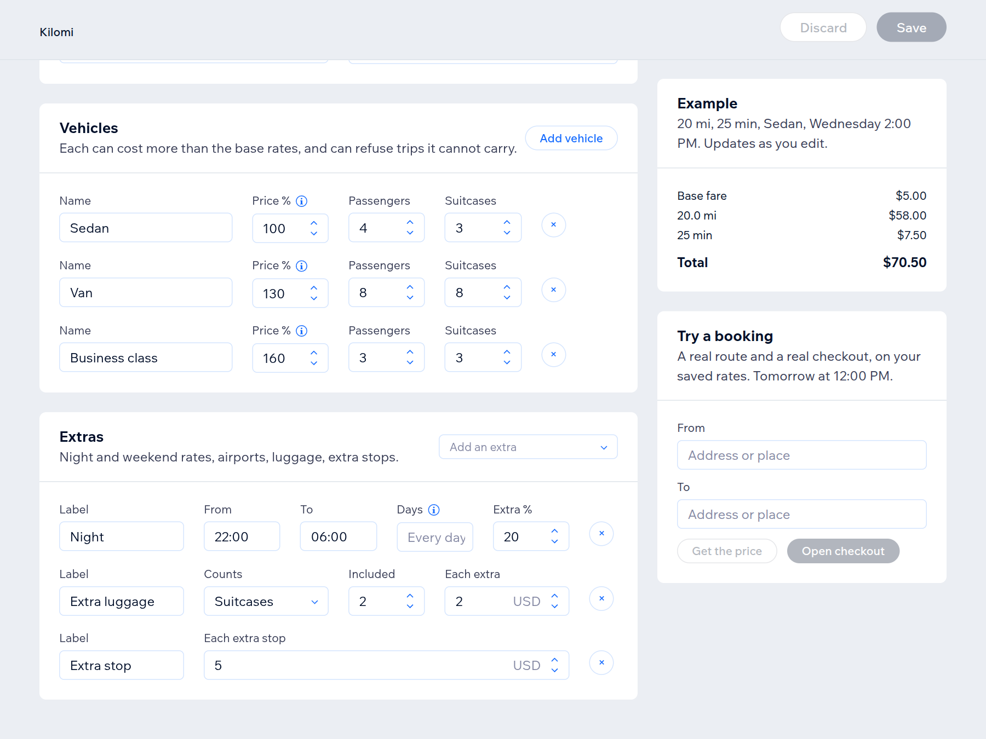Screen dimensions: 986x739
Task: Click the Sedan name field
Action: 146,228
